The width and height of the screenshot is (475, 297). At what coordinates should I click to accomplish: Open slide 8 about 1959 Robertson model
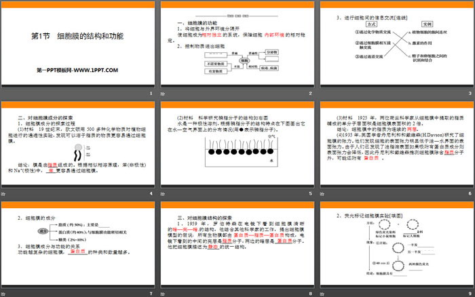(237, 245)
